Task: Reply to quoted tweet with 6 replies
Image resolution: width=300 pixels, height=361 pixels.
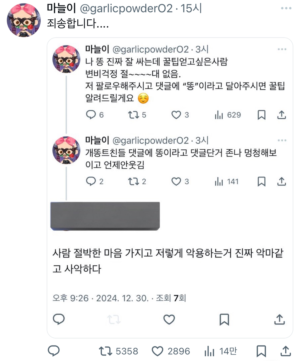Action: click(91, 114)
